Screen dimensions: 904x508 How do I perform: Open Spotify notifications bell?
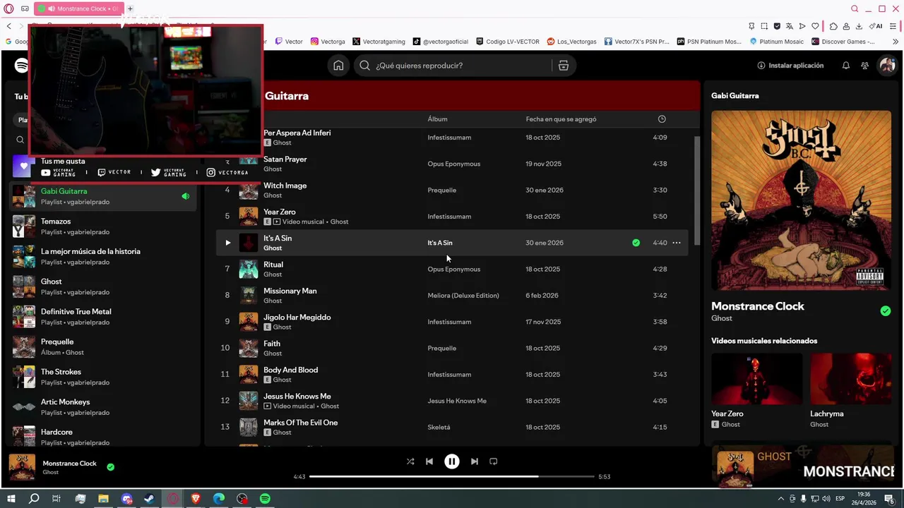point(846,66)
